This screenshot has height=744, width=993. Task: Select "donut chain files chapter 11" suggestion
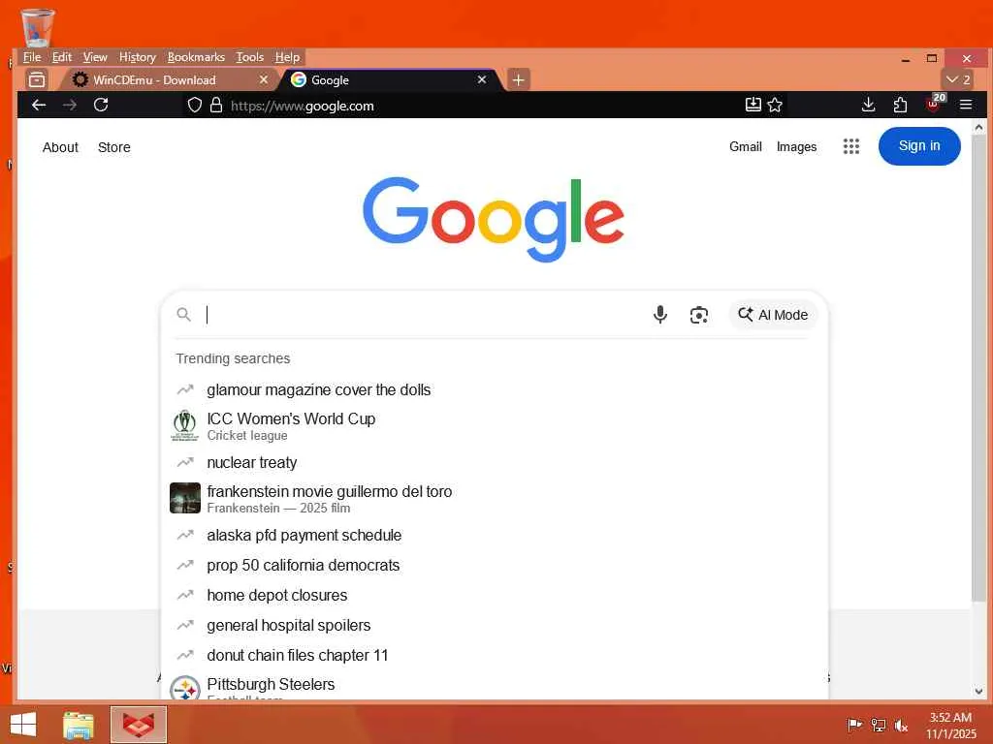tap(494, 656)
